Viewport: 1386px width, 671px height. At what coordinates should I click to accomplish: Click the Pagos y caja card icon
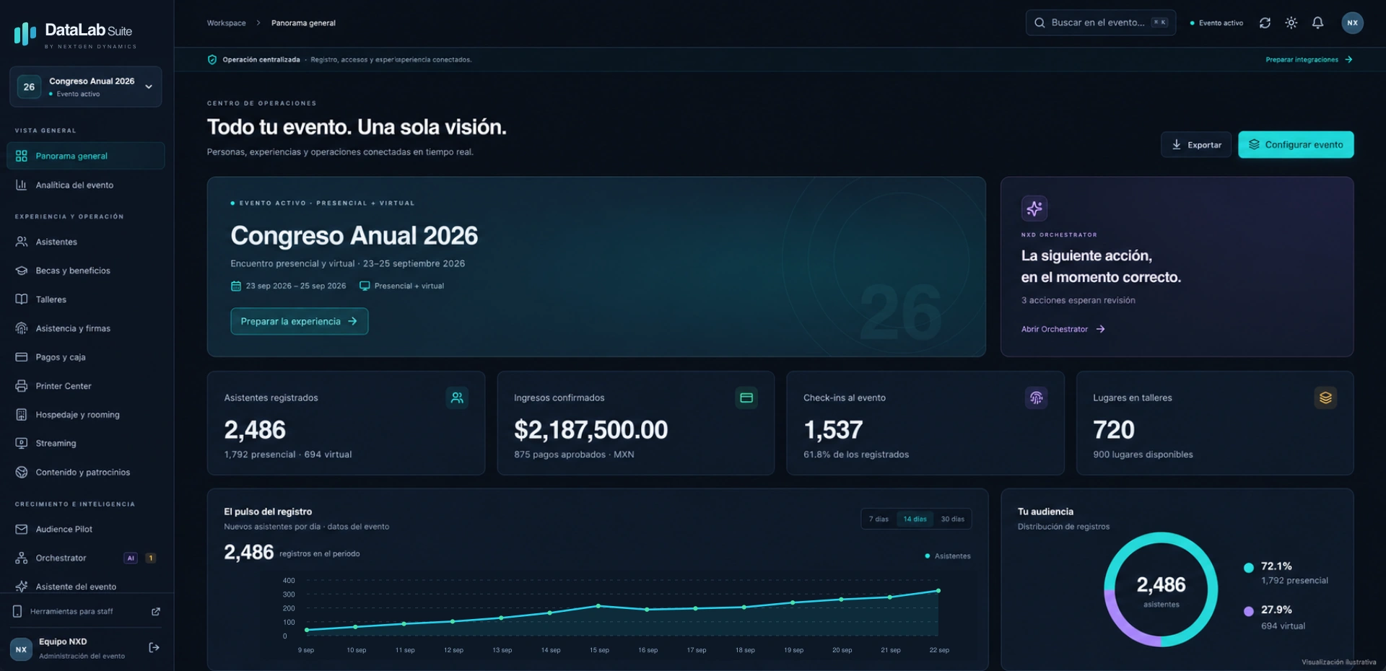coord(22,357)
